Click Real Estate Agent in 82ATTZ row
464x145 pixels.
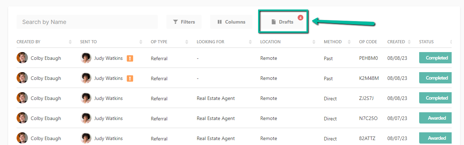216,138
